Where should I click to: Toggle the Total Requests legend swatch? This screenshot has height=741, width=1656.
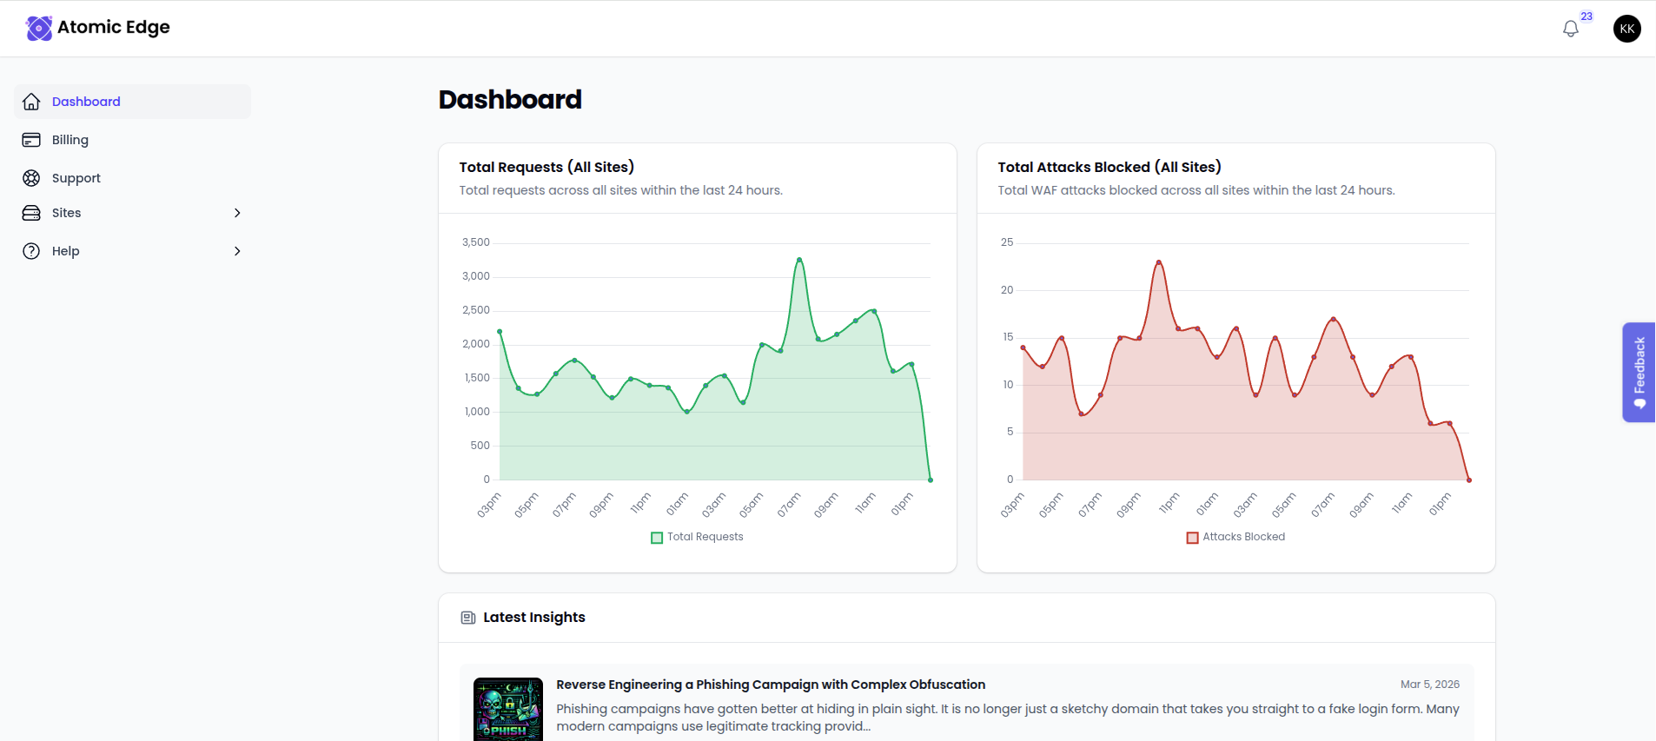coord(657,538)
